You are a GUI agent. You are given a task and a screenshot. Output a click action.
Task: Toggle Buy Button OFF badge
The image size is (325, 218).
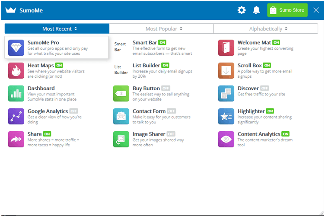pyautogui.click(x=166, y=88)
